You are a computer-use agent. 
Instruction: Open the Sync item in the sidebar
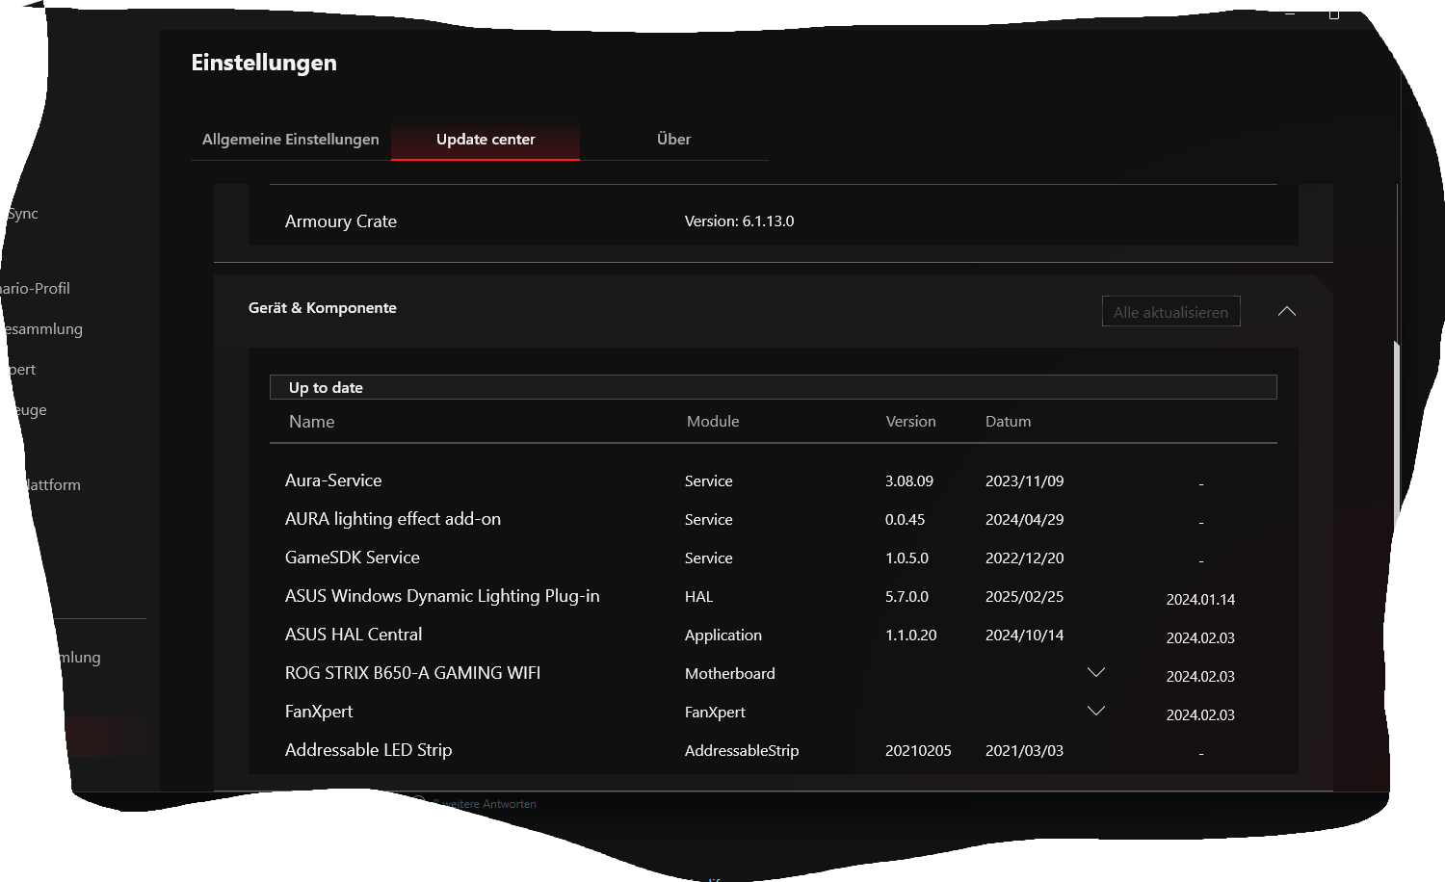(21, 214)
